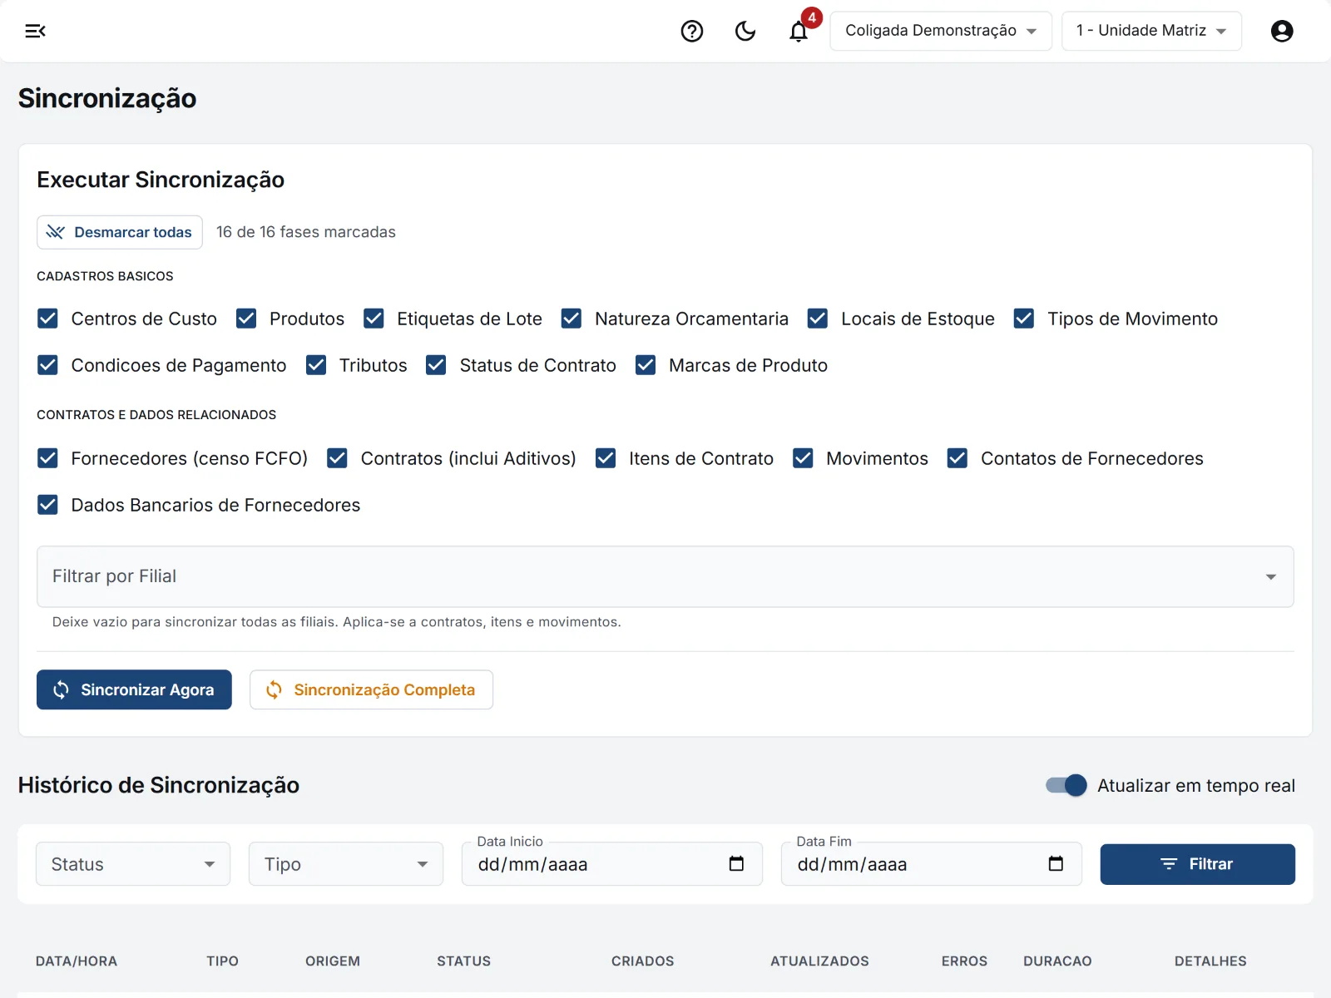Open Tipo filter dropdown

tap(346, 864)
